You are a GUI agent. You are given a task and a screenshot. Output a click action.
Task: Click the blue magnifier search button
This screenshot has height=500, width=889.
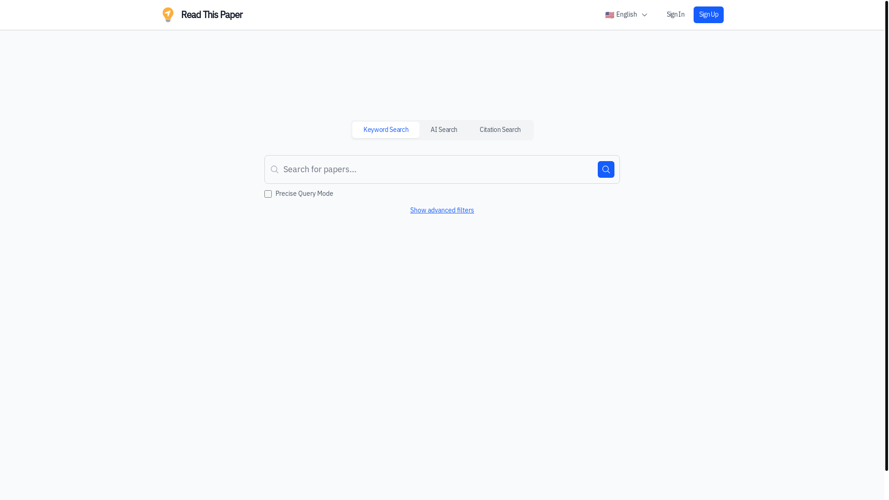coord(606,169)
